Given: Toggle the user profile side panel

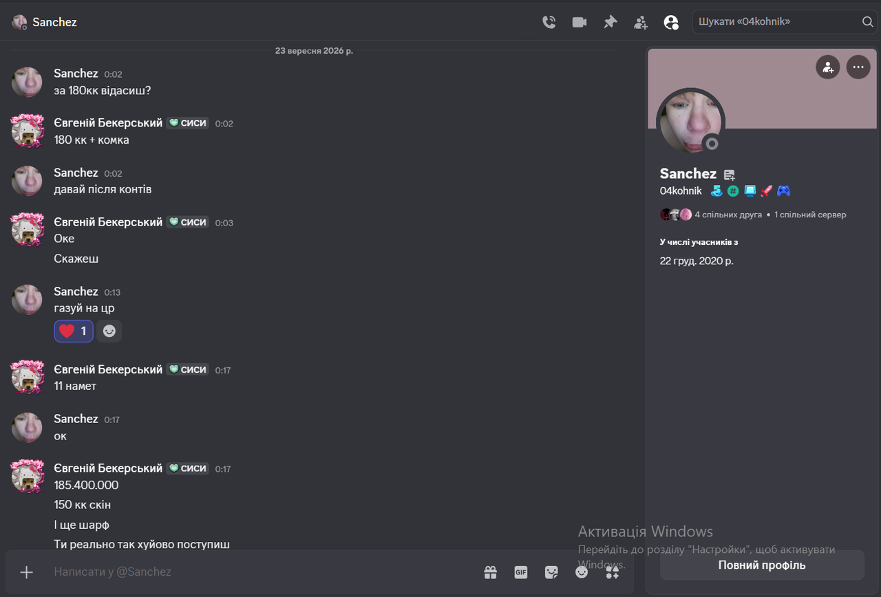Looking at the screenshot, I should point(671,22).
